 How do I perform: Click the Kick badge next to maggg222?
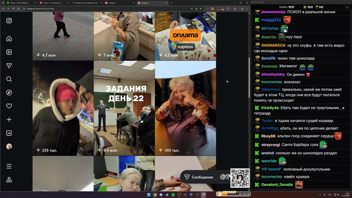[257, 20]
